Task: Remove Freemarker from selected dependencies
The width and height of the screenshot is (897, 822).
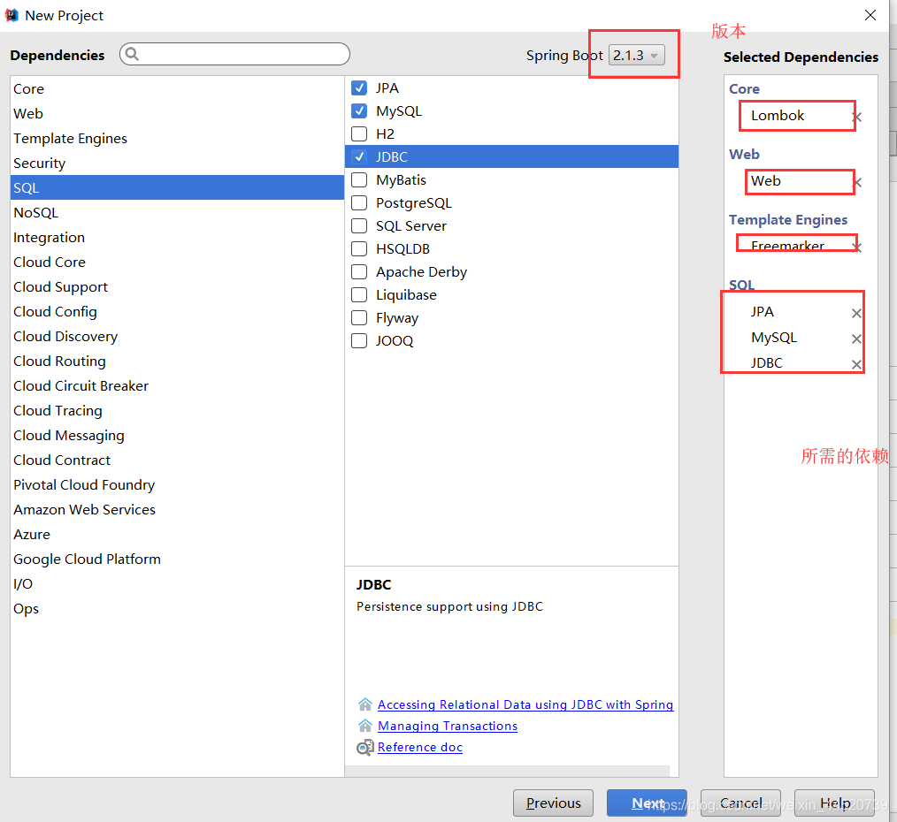Action: (x=856, y=247)
